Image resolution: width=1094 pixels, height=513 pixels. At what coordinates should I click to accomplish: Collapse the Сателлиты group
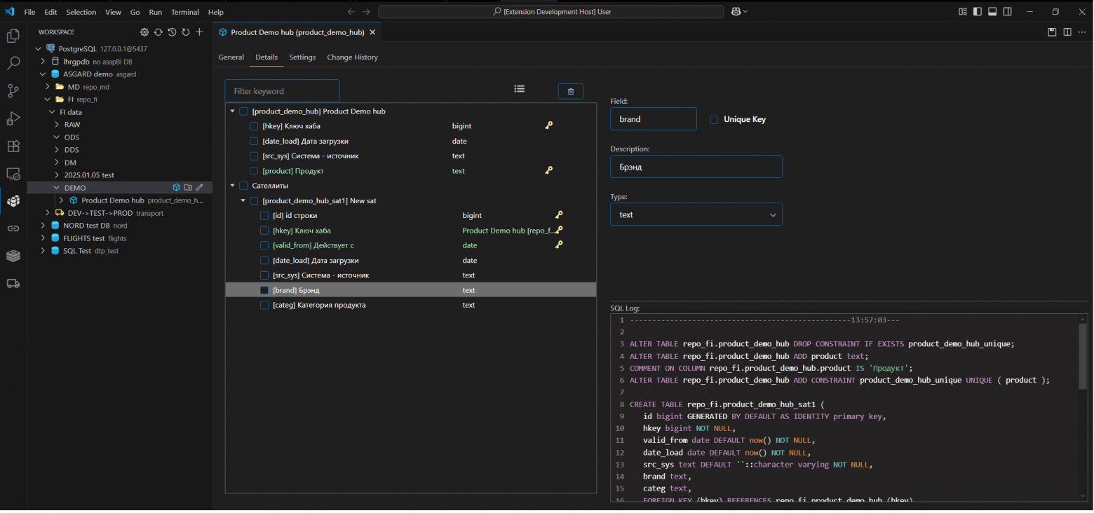(232, 186)
